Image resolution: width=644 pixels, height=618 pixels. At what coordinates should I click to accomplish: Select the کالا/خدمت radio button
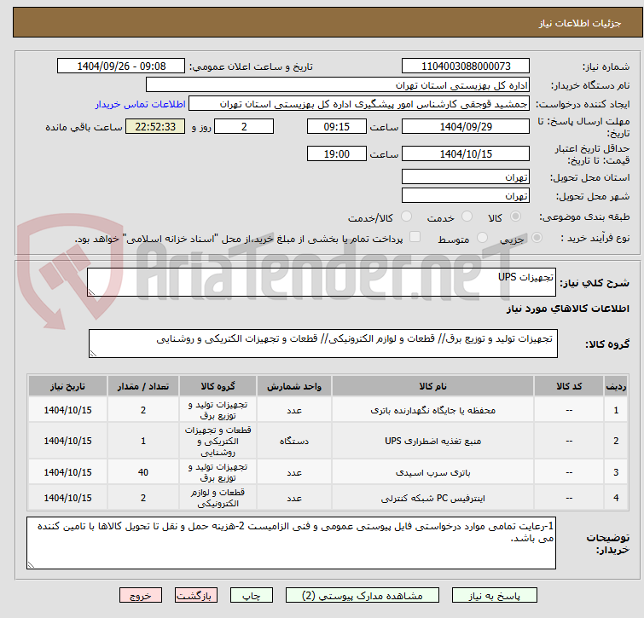[x=406, y=217]
